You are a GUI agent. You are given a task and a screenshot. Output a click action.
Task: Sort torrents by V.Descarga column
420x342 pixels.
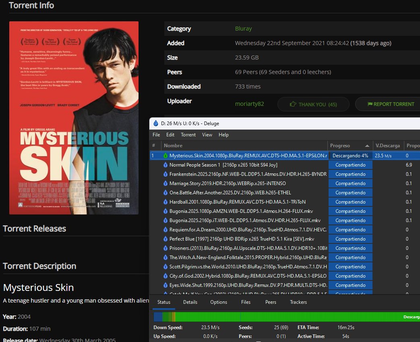coord(388,146)
